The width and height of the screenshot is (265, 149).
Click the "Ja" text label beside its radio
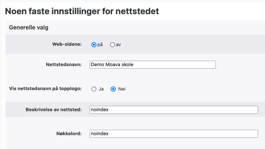[101, 89]
